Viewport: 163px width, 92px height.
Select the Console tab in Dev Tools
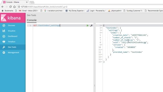pyautogui.click(x=32, y=20)
